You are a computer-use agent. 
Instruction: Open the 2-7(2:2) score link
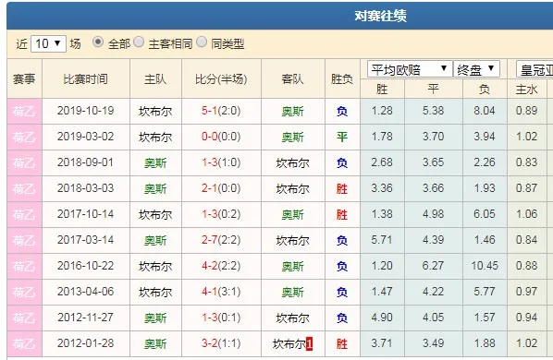click(x=221, y=240)
